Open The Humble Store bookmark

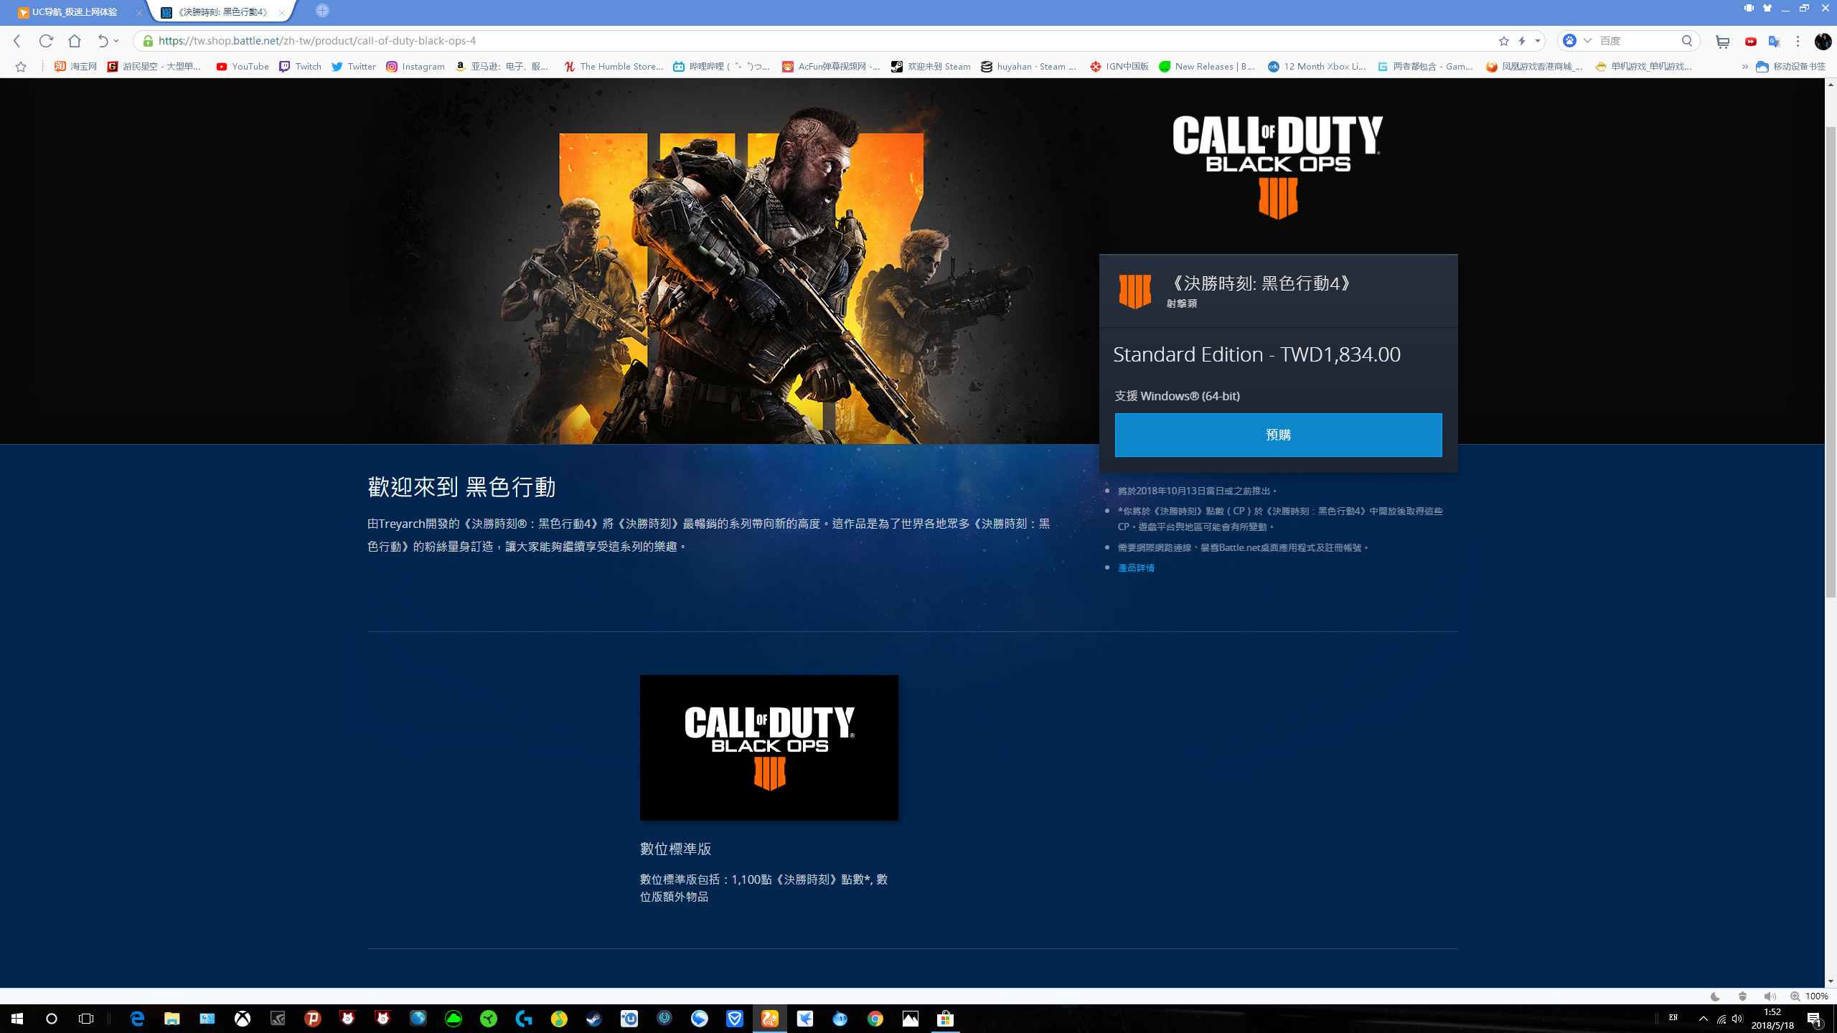coord(614,67)
